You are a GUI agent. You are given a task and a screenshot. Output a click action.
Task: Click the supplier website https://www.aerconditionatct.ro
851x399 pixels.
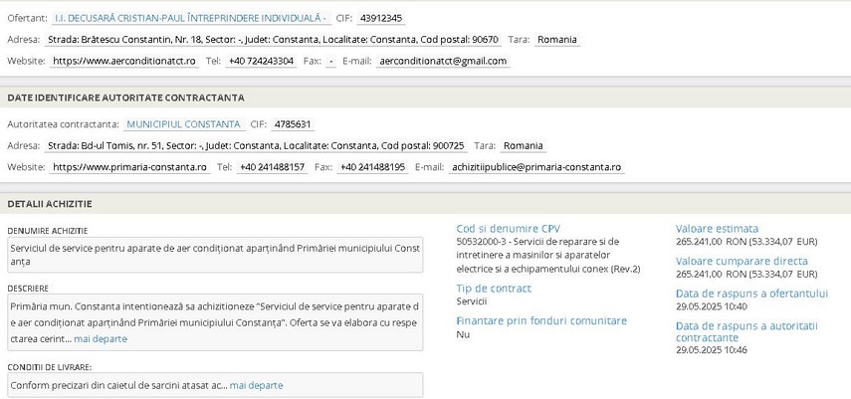pos(124,61)
